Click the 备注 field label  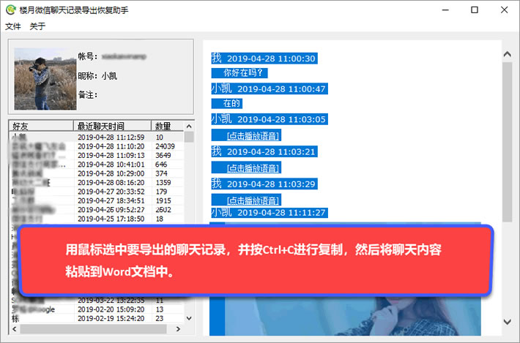point(88,95)
